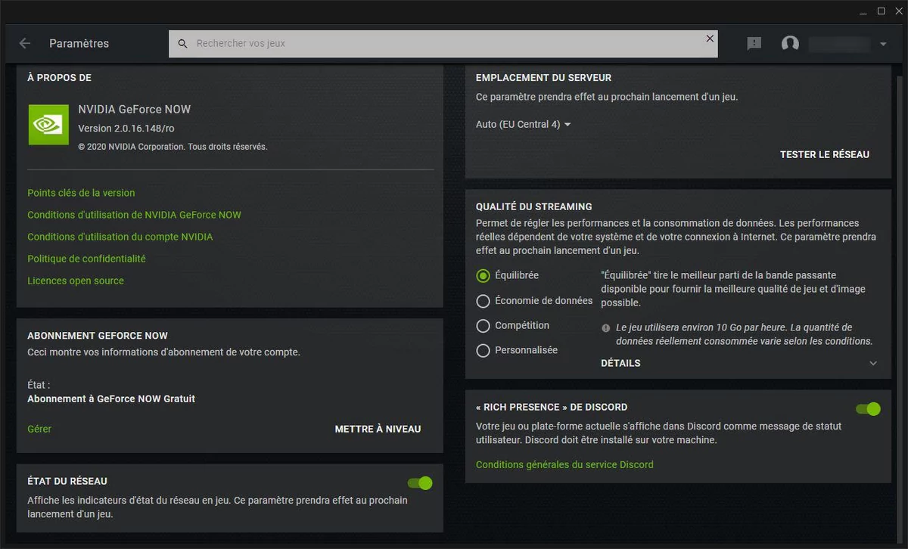Go back with the arrow icon
This screenshot has height=549, width=908.
(25, 43)
